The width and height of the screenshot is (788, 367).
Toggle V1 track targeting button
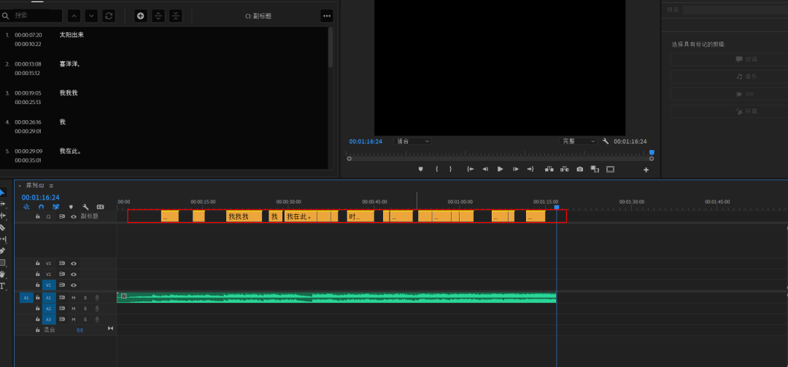click(x=49, y=285)
